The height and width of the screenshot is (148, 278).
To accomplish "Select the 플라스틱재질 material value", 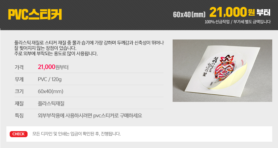I will click(x=51, y=103).
